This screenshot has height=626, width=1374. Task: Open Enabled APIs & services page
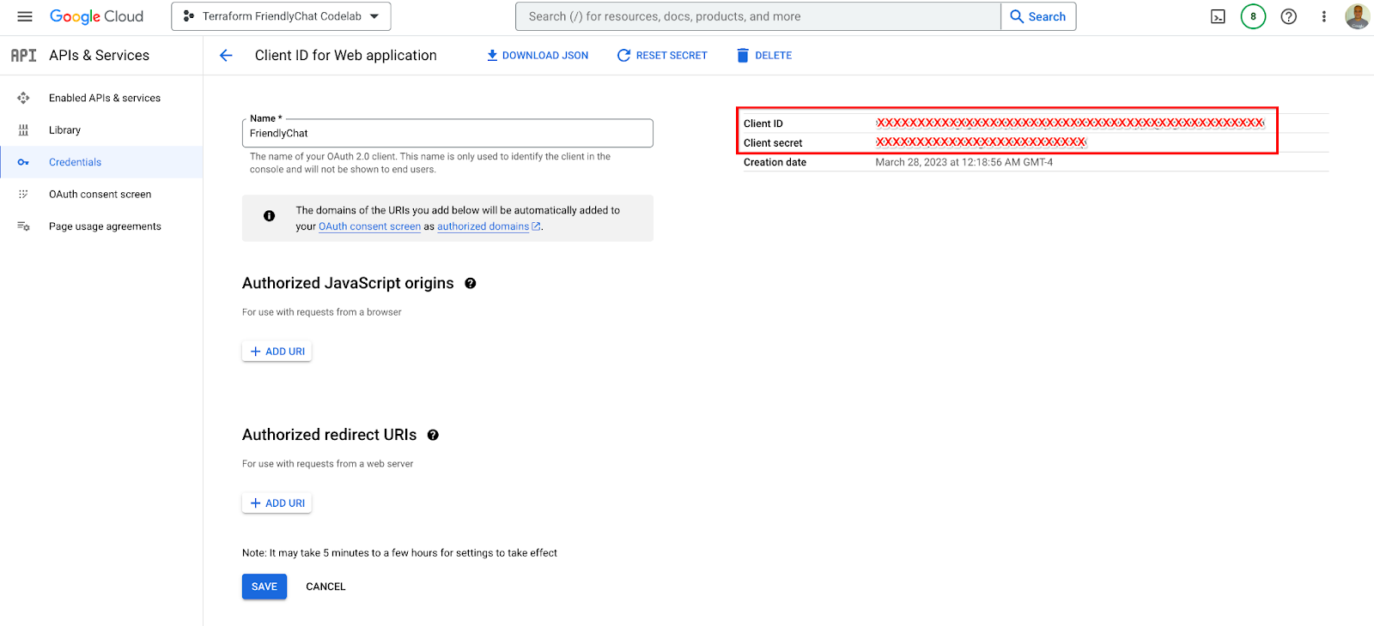pos(104,98)
